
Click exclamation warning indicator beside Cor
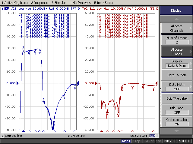157,136
